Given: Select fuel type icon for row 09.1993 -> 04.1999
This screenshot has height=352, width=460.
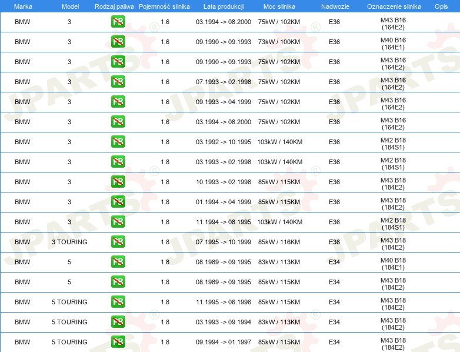Looking at the screenshot, I should (118, 102).
